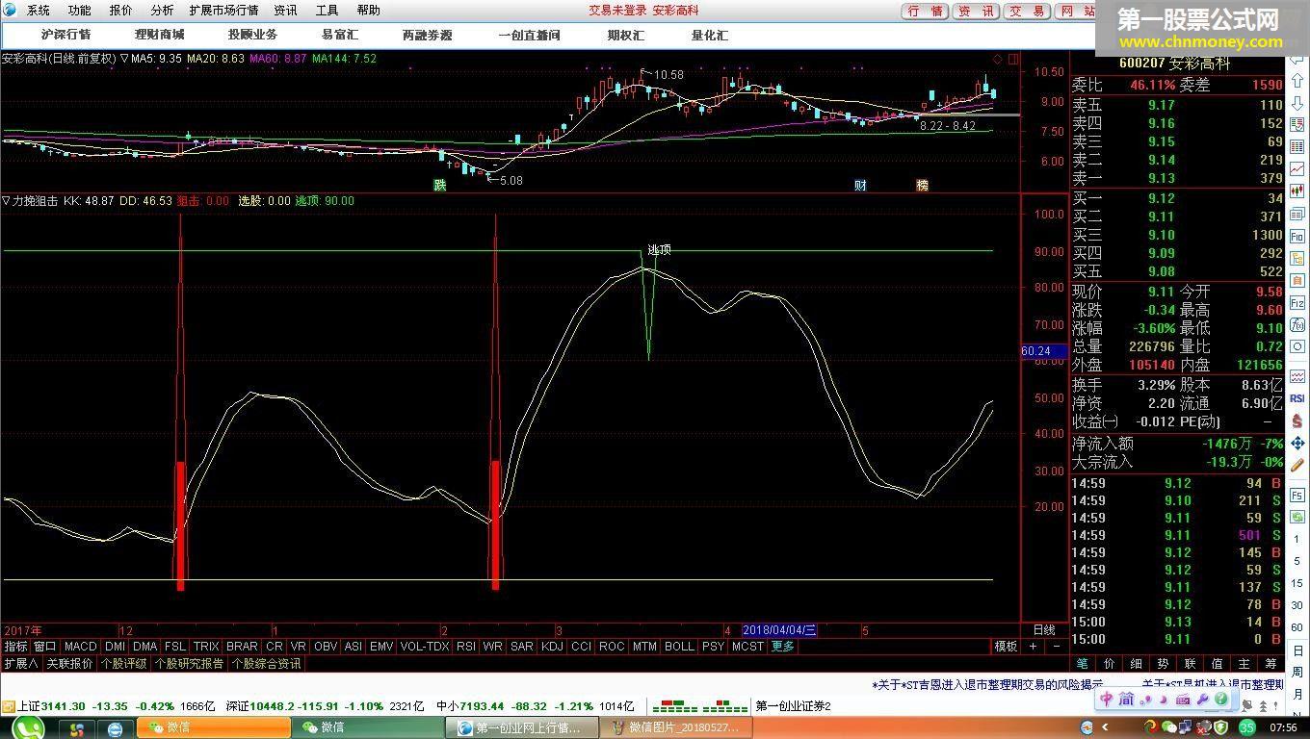1310x739 pixels.
Task: Open the candlestick chart icon in right sidebar
Action: 1297,190
